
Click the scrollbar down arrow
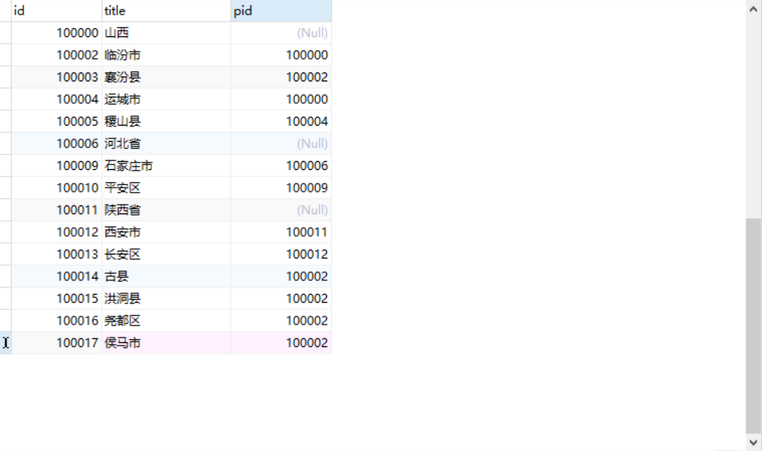753,442
